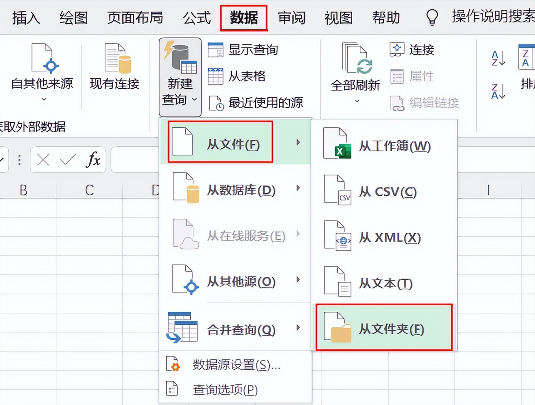This screenshot has height=405, width=535.
Task: Open the 排序 dialog icon
Action: [526, 57]
